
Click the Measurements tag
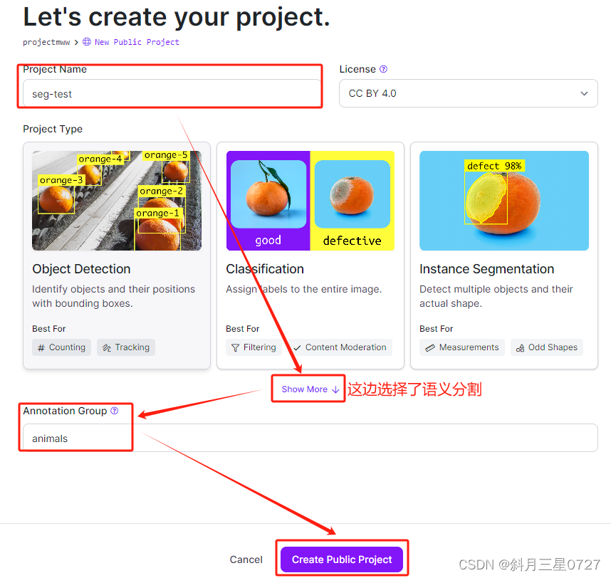[461, 347]
